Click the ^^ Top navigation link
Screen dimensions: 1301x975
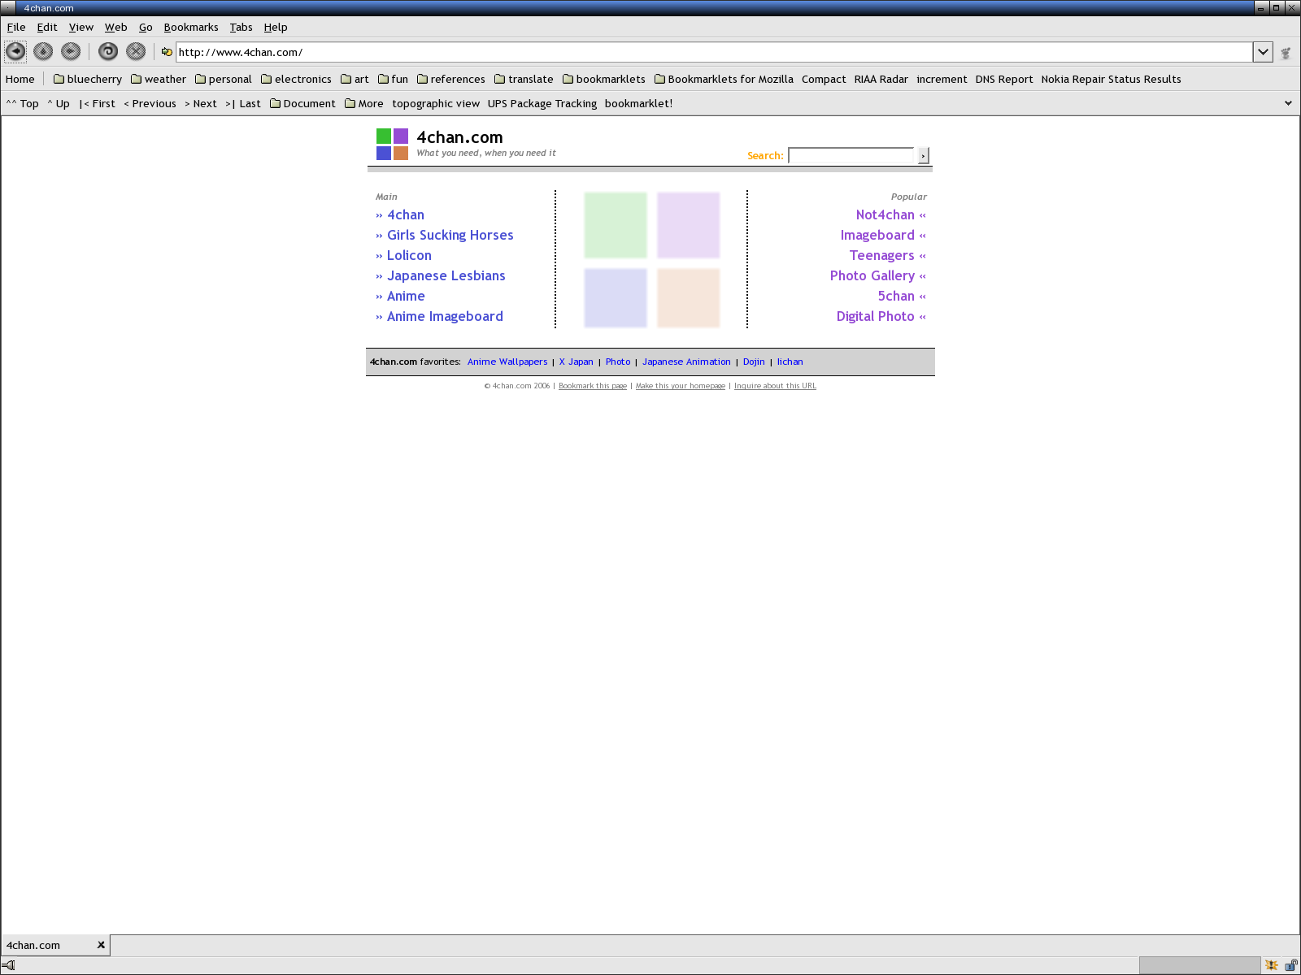(23, 103)
